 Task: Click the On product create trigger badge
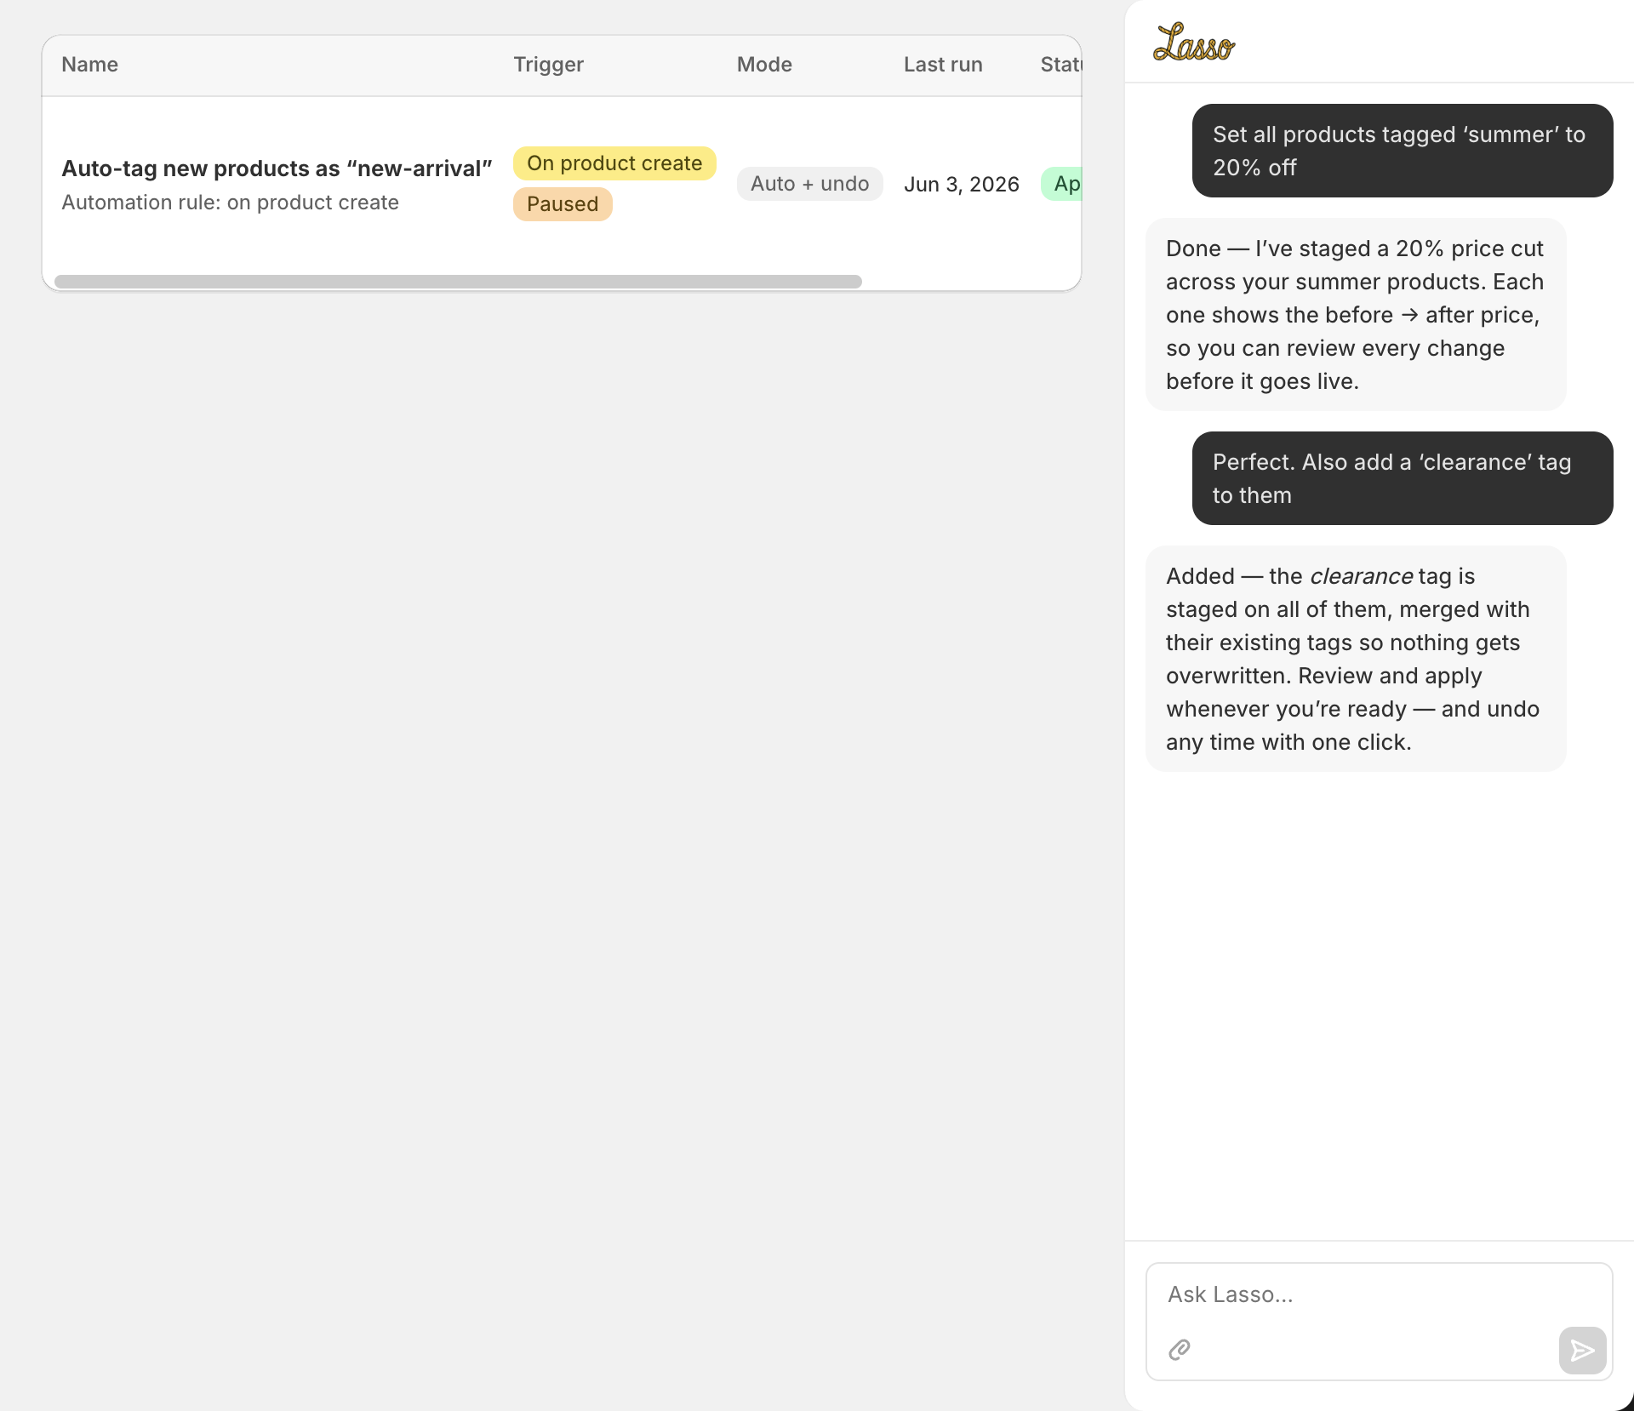click(614, 163)
